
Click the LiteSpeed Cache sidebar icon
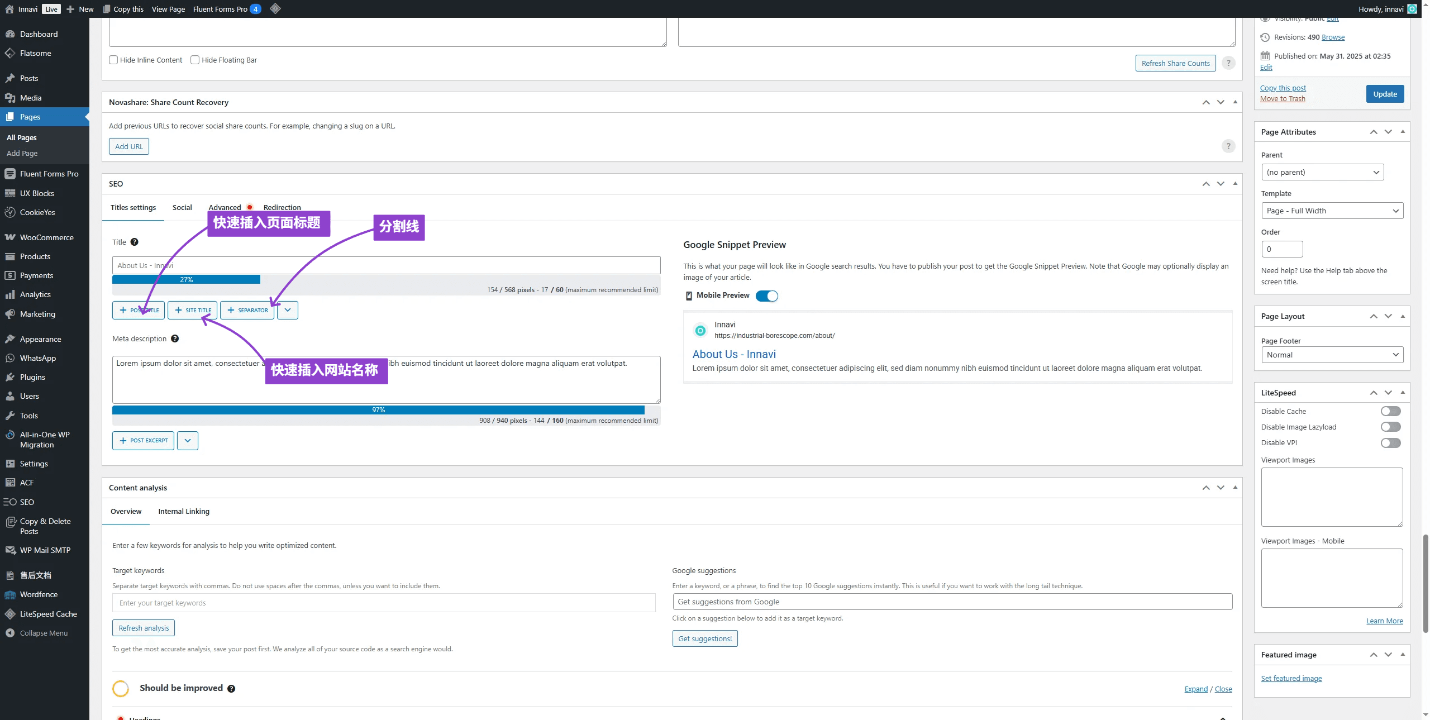tap(10, 614)
